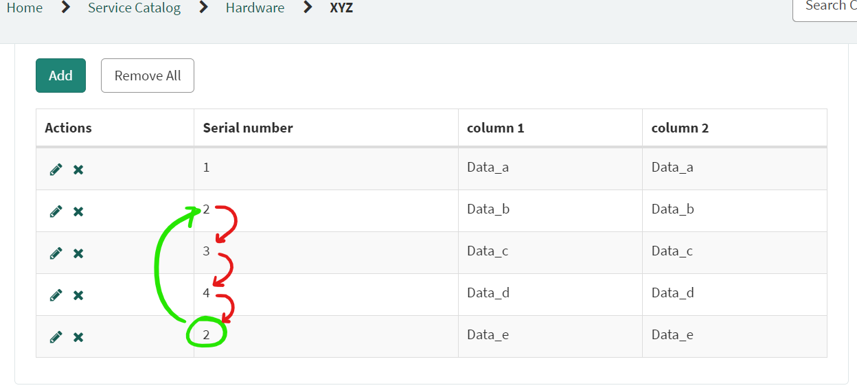
Task: Select the XYZ breadcrumb item
Action: [x=342, y=8]
